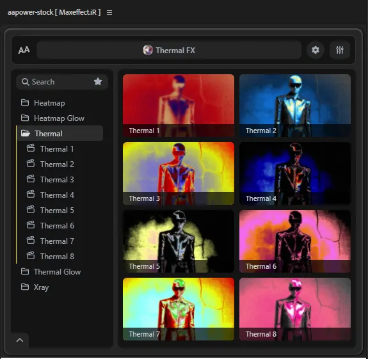
Task: Toggle the favorites star in the search bar
Action: (98, 82)
